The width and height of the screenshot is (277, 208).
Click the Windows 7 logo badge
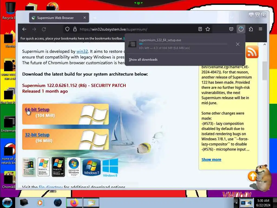click(91, 167)
